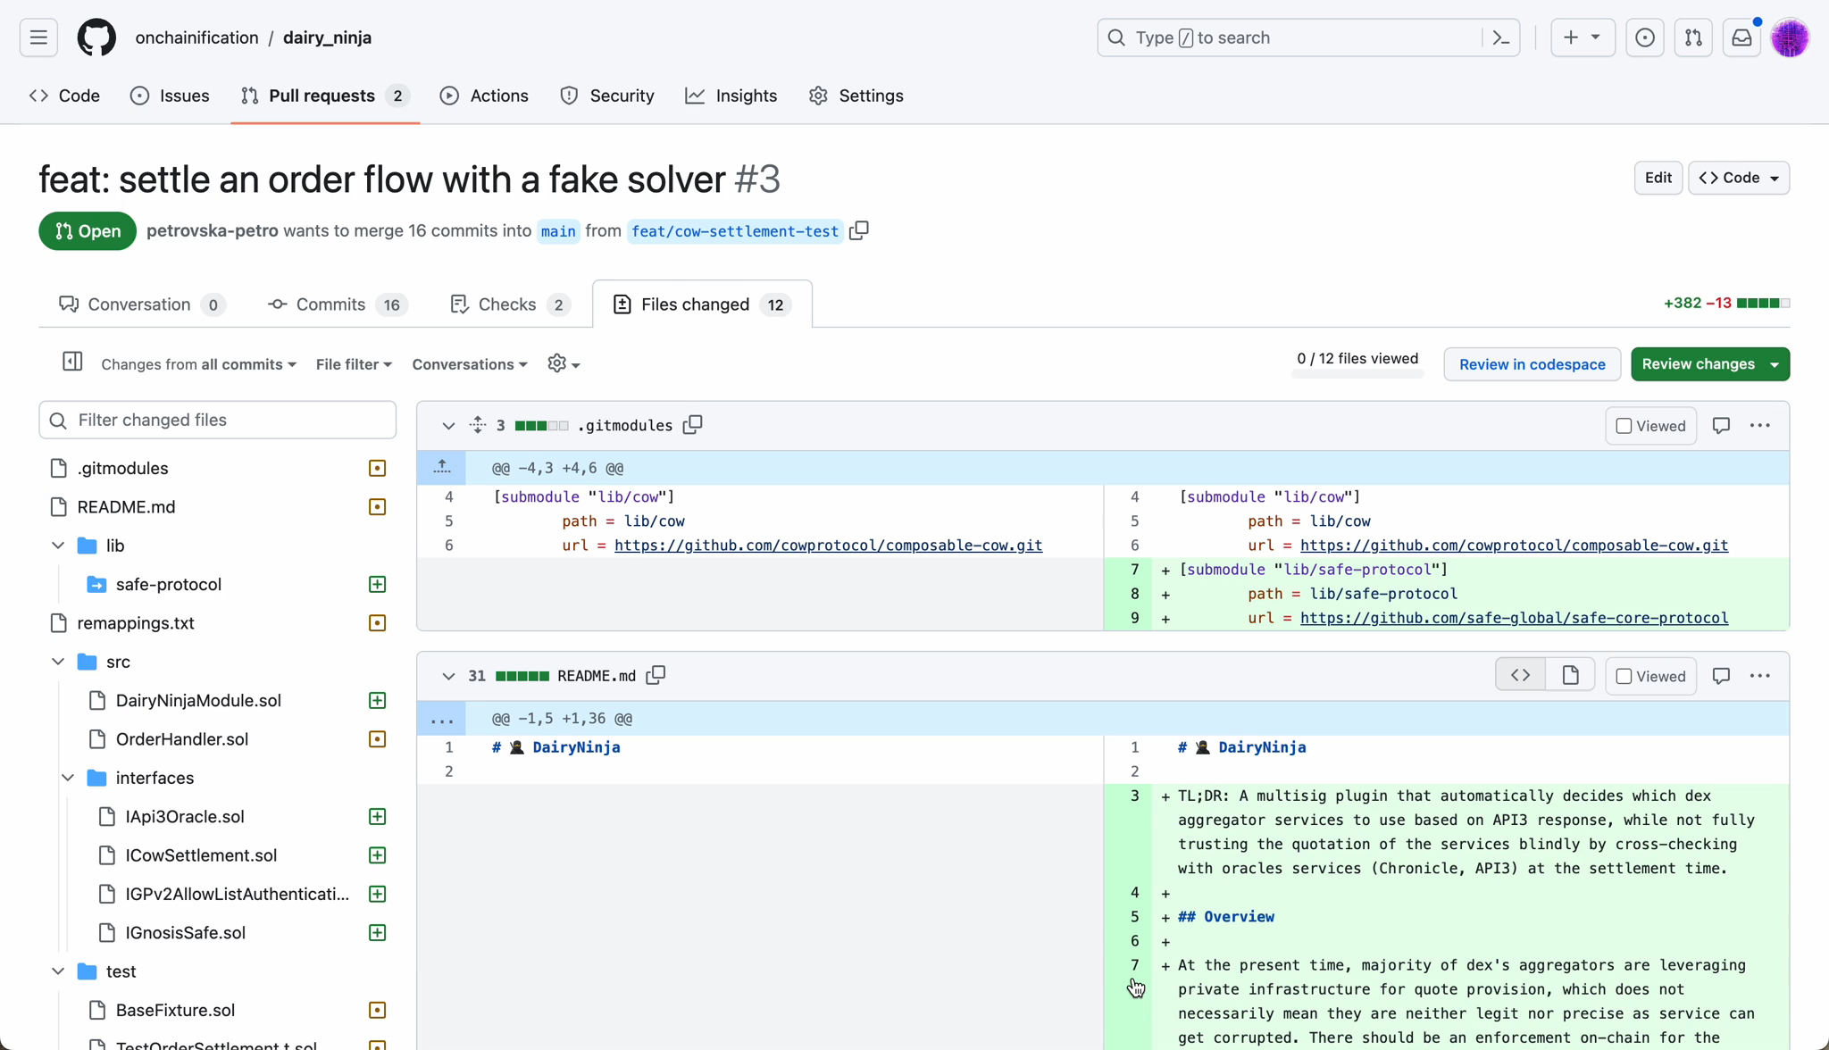Open the Code dropdown button
The image size is (1829, 1050).
click(x=1739, y=178)
